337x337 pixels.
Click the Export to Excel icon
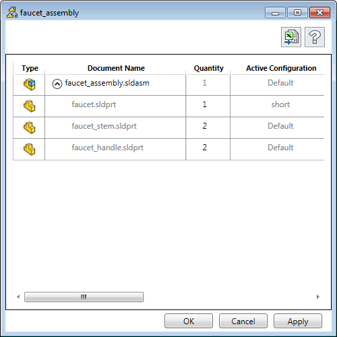click(291, 37)
